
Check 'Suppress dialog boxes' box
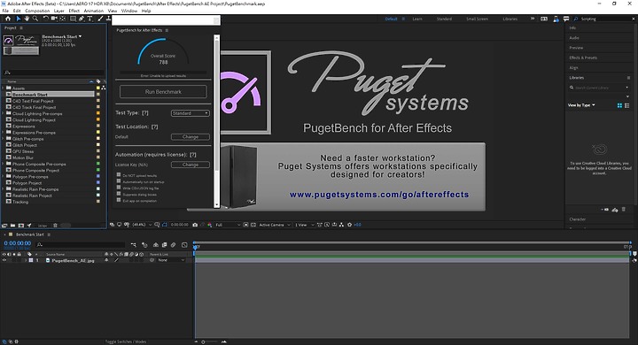click(x=119, y=194)
